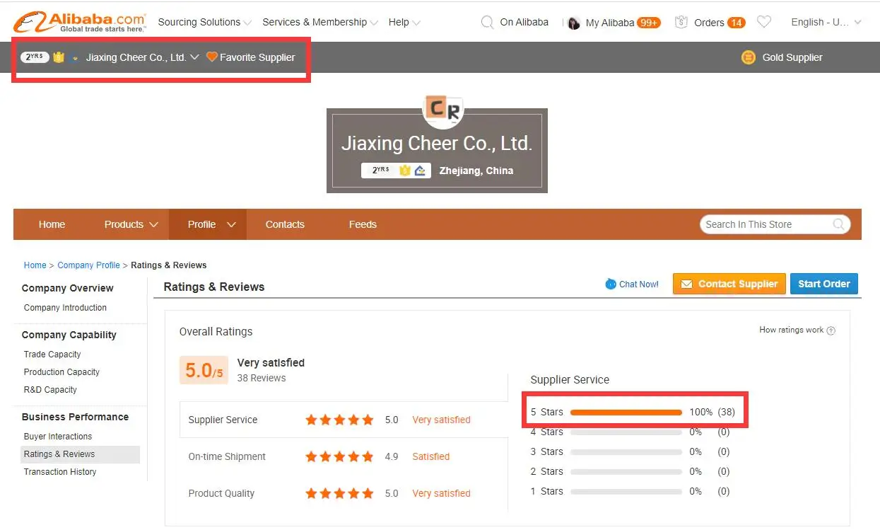Click the search magnifier icon beside On Alibaba
The height and width of the screenshot is (530, 880).
pyautogui.click(x=487, y=23)
